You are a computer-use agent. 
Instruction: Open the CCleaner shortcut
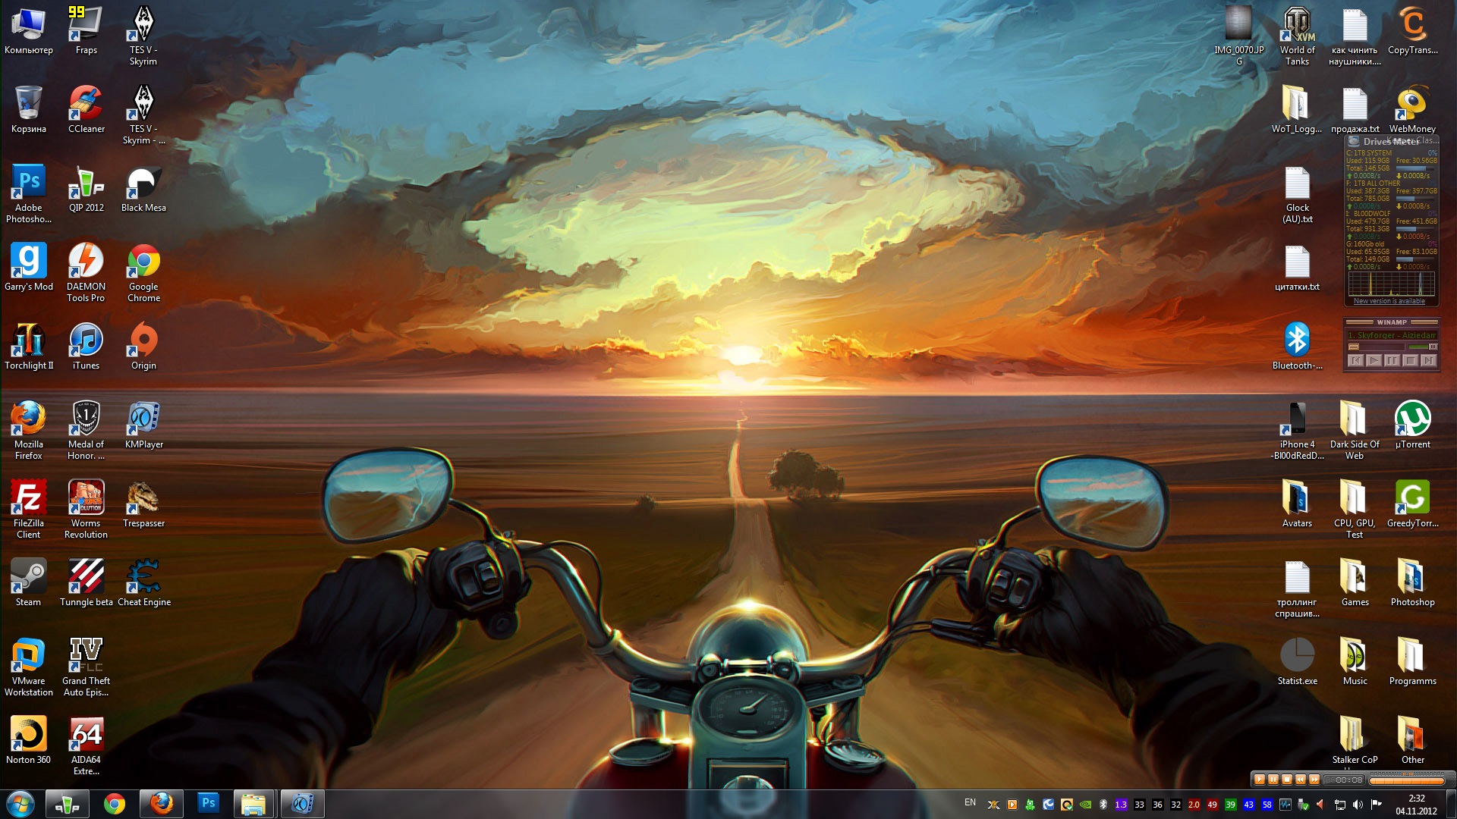tap(86, 109)
